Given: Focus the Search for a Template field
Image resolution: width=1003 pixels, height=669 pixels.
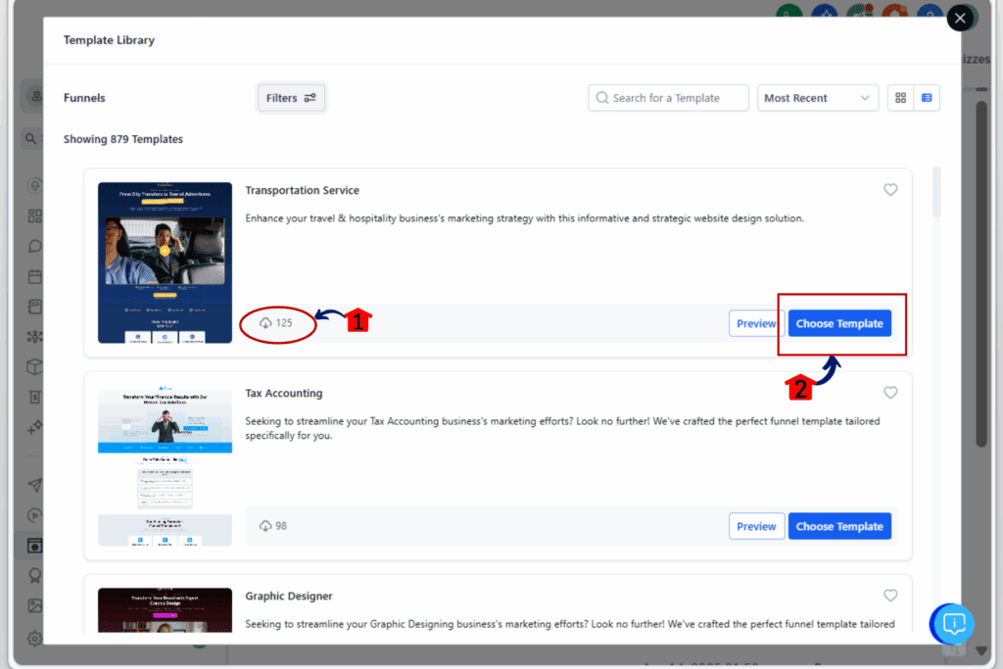Looking at the screenshot, I should [668, 98].
